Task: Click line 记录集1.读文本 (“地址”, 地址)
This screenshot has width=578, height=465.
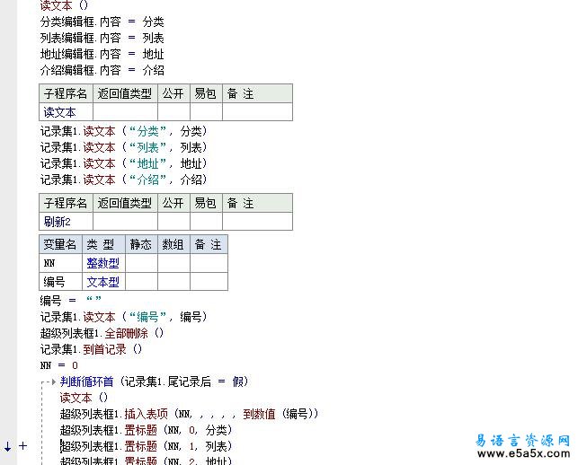Action: (x=123, y=163)
